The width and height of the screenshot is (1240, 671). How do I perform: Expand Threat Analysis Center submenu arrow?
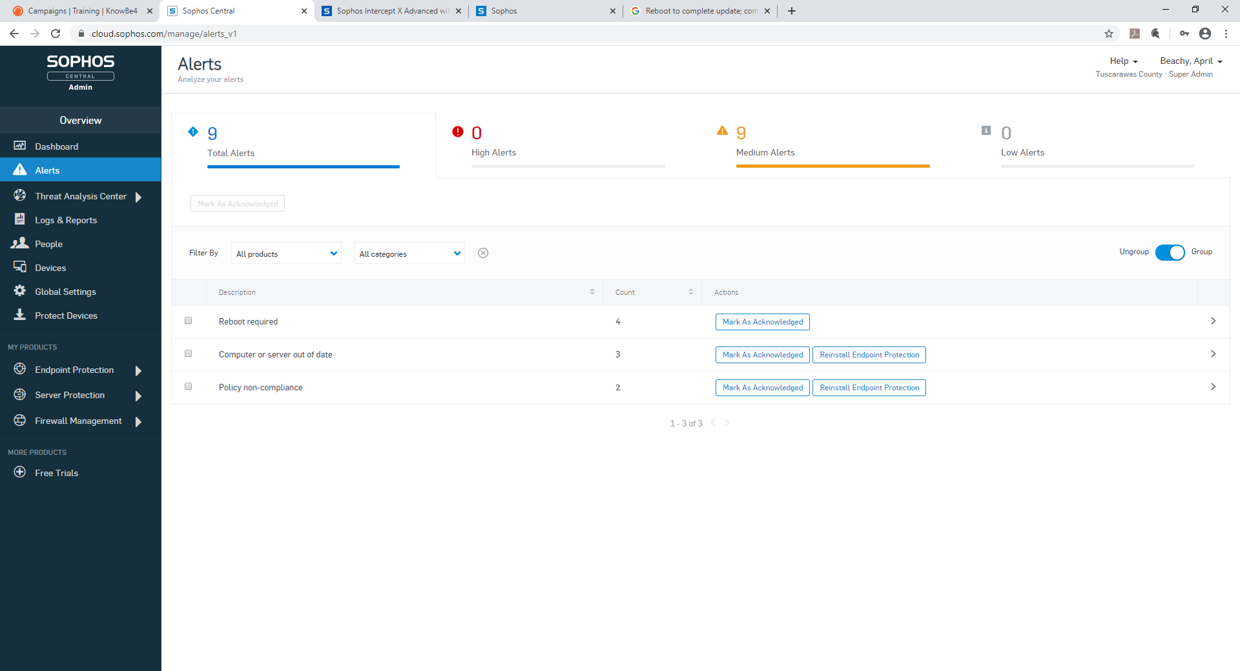pyautogui.click(x=138, y=197)
